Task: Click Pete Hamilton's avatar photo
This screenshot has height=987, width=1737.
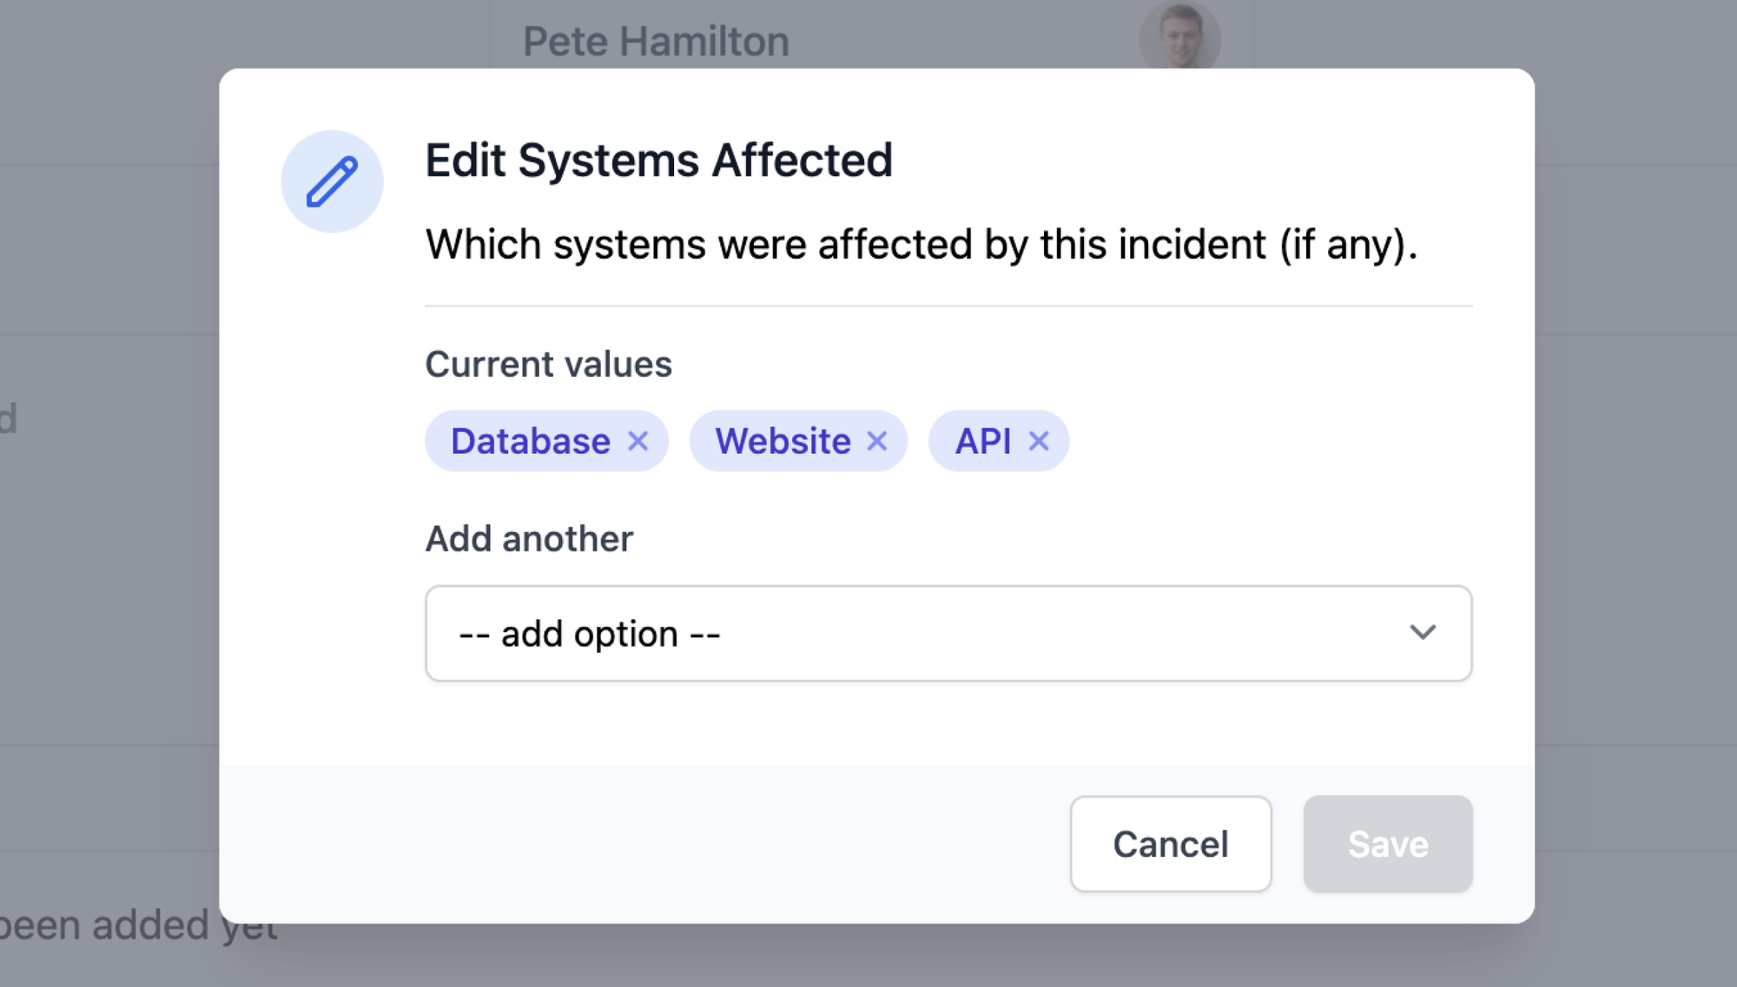Action: 1179,36
